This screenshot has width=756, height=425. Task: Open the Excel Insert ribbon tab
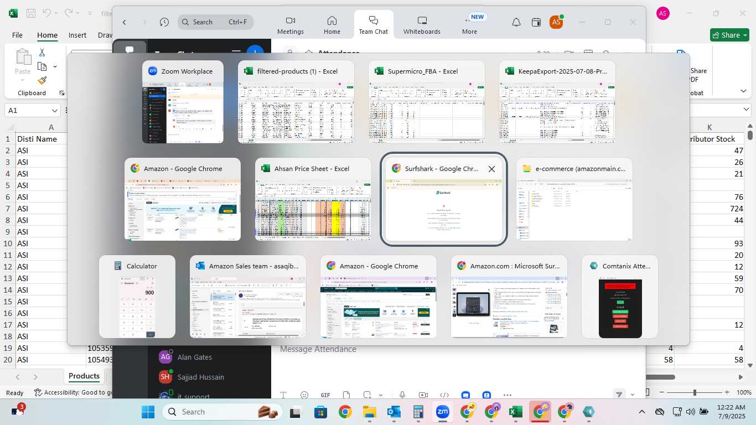coord(77,35)
